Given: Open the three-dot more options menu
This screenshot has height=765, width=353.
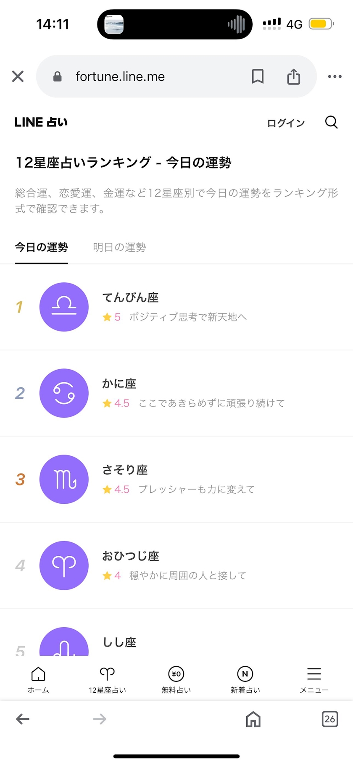Looking at the screenshot, I should point(335,76).
